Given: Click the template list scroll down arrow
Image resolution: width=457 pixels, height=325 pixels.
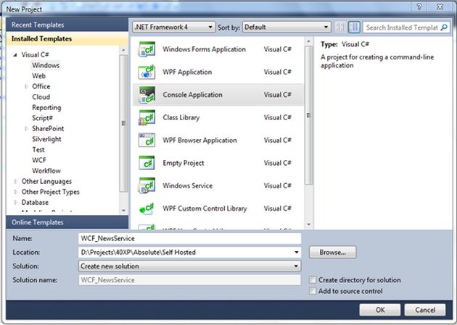Looking at the screenshot, I should (x=308, y=224).
